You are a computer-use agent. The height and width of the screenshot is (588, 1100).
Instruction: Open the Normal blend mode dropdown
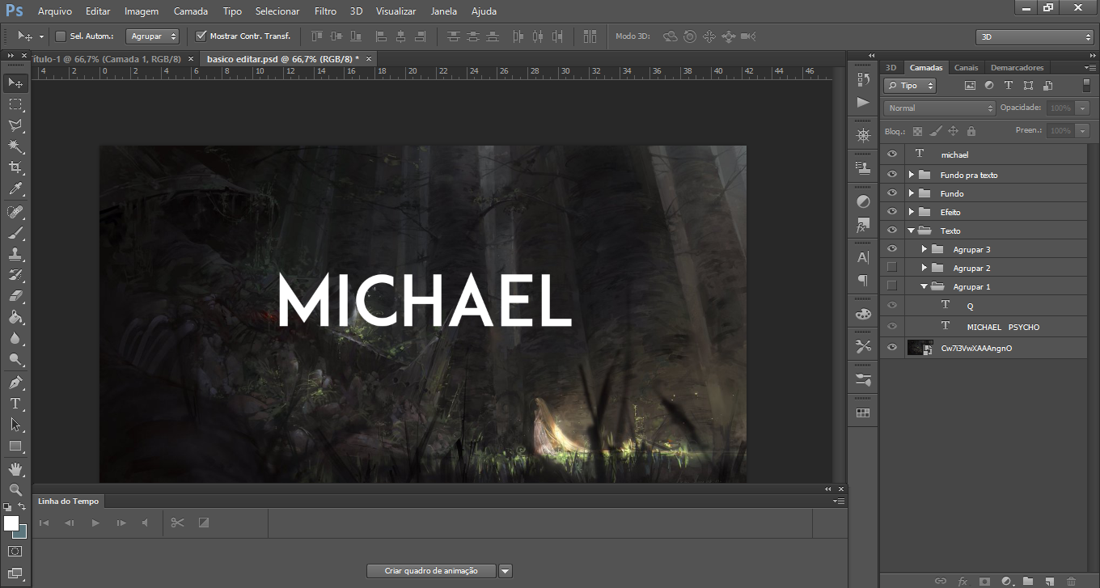pos(939,108)
